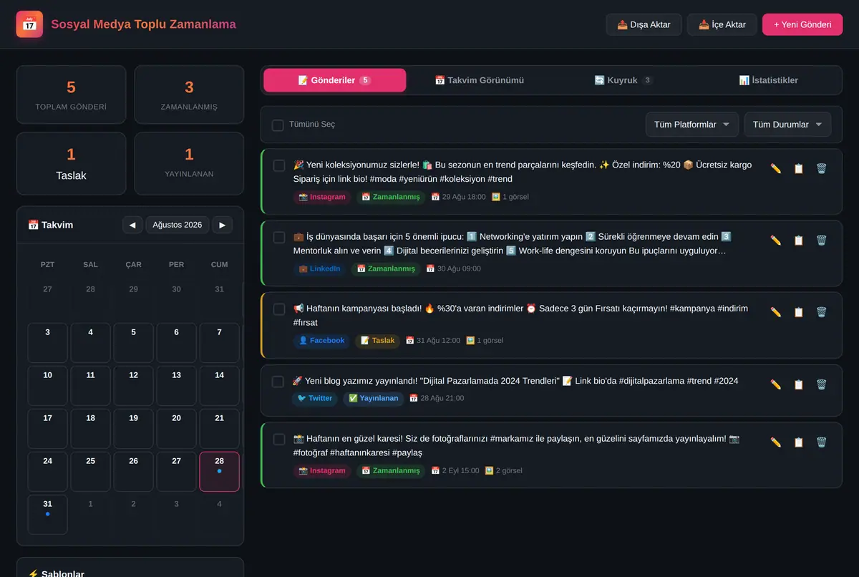This screenshot has width=859, height=577.
Task: Switch to the Kuyruk tab
Action: click(x=623, y=80)
